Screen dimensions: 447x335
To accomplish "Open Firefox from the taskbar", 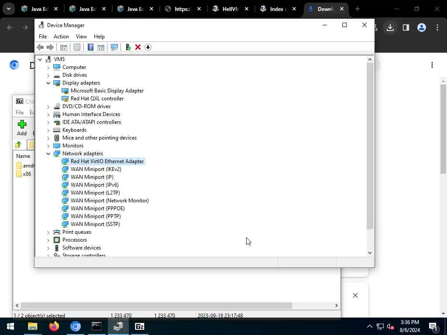I will click(54, 326).
